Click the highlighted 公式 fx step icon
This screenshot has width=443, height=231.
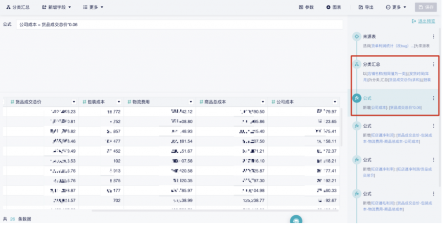click(x=357, y=98)
